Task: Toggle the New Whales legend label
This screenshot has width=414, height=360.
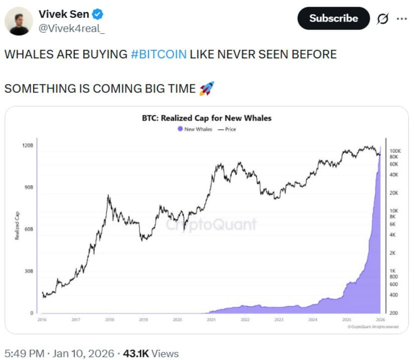Action: point(197,129)
